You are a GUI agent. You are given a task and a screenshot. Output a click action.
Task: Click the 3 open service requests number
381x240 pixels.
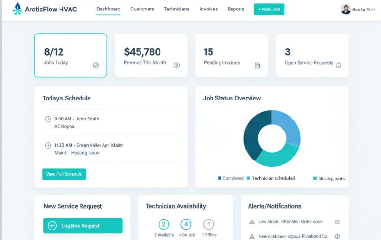288,52
